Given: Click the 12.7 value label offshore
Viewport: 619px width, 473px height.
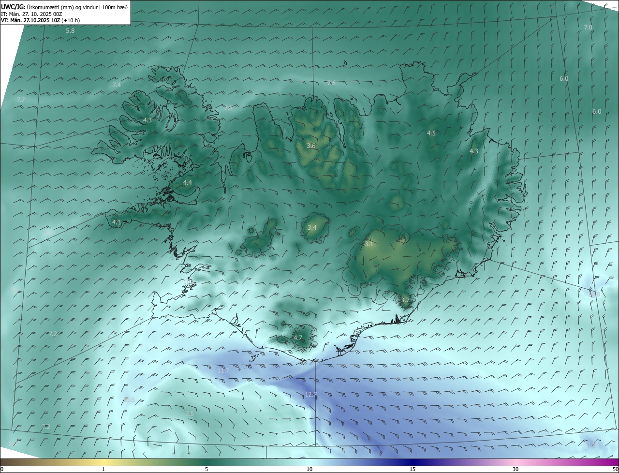Looking at the screenshot, I should [x=311, y=395].
